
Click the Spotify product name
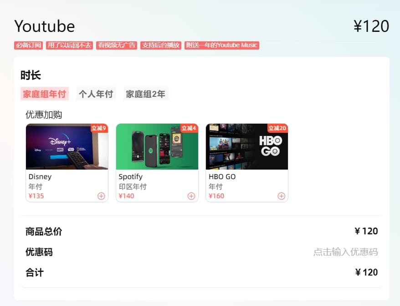coord(131,177)
